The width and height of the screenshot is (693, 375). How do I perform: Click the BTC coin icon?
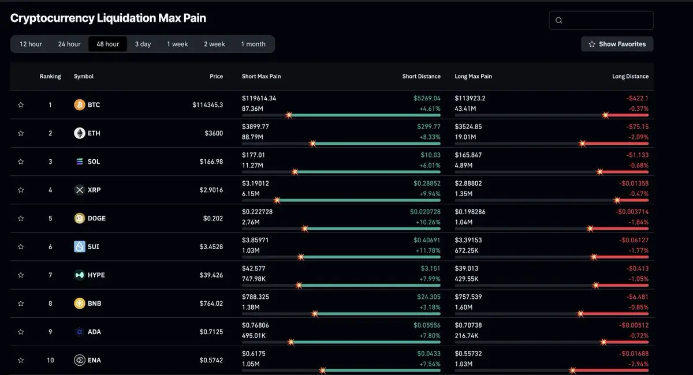(79, 105)
